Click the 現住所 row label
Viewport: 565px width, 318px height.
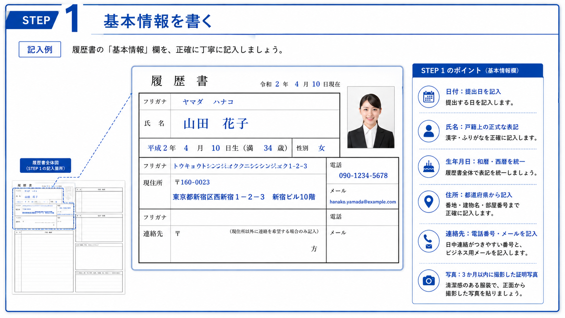(x=153, y=183)
